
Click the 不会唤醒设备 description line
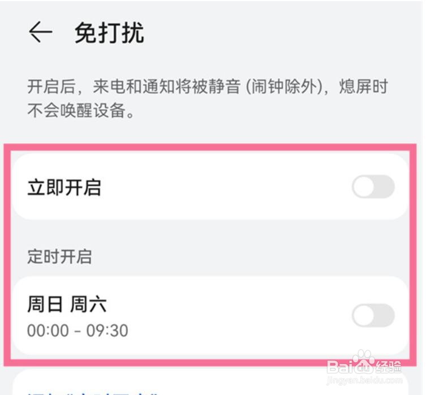[81, 110]
